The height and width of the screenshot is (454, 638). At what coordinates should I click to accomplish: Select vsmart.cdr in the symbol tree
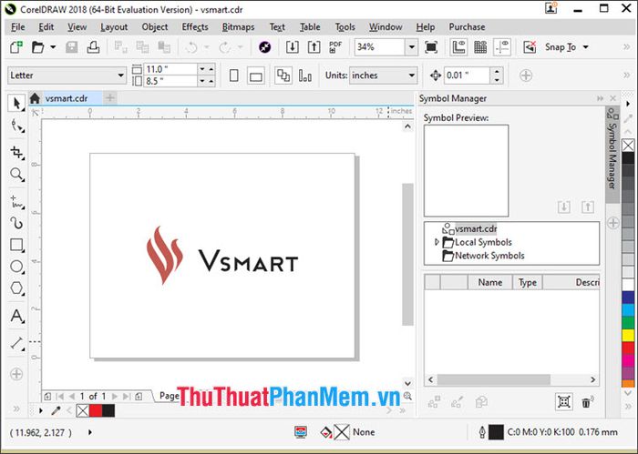tap(476, 228)
